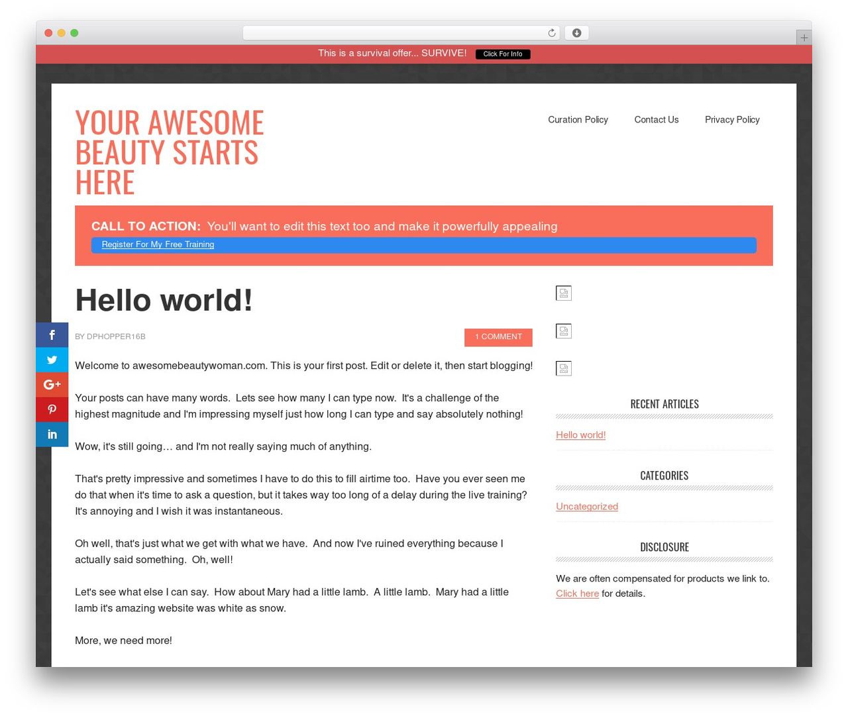Click the second broken sidebar image
This screenshot has height=718, width=848.
click(564, 331)
